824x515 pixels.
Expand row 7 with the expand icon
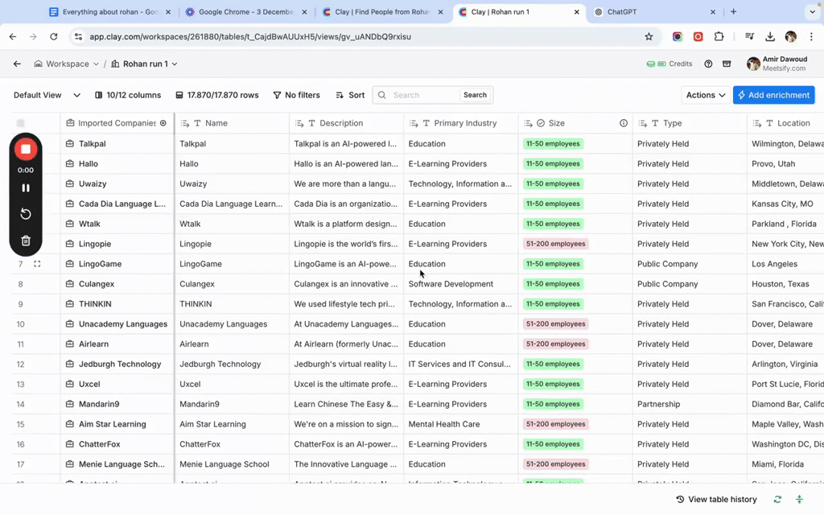click(37, 264)
